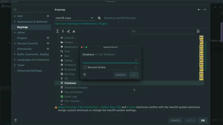
Task: Click the help question mark in Keyboard Shortcut dialog
Action: click(84, 75)
